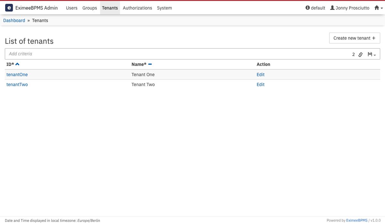Screen dimensions: 385x224
Task: Select the Tenants navigation tab
Action: pyautogui.click(x=110, y=8)
